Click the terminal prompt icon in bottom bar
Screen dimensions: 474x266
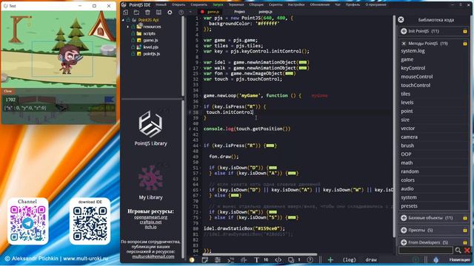point(230,259)
